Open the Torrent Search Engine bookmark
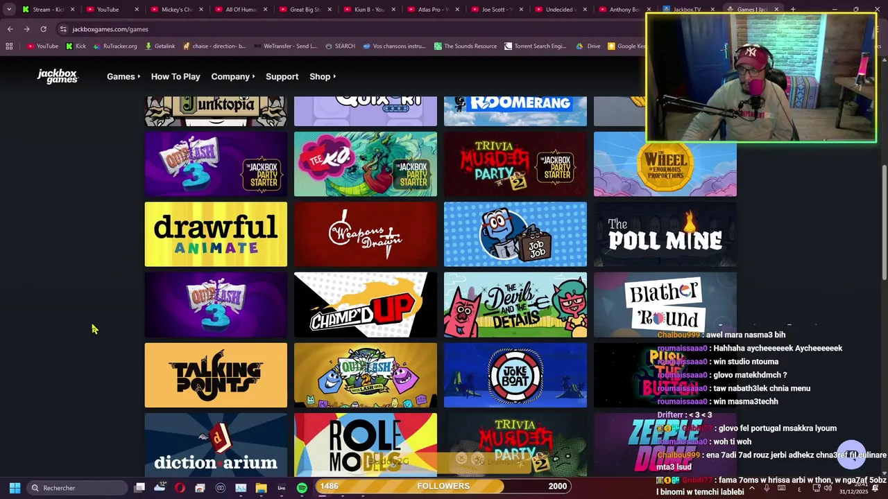Image resolution: width=888 pixels, height=499 pixels. (x=536, y=46)
